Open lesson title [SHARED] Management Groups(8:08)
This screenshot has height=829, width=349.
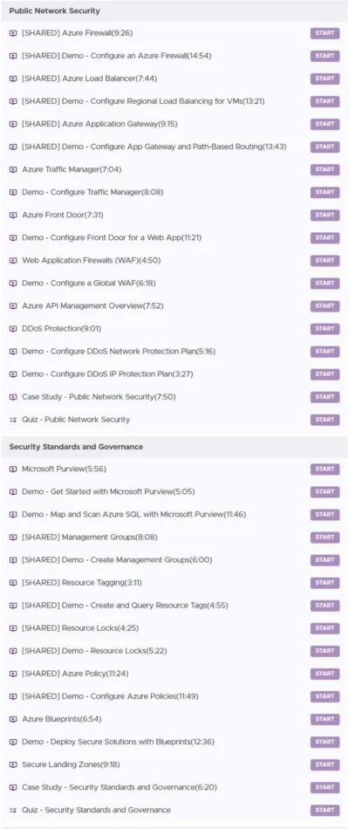[89, 538]
